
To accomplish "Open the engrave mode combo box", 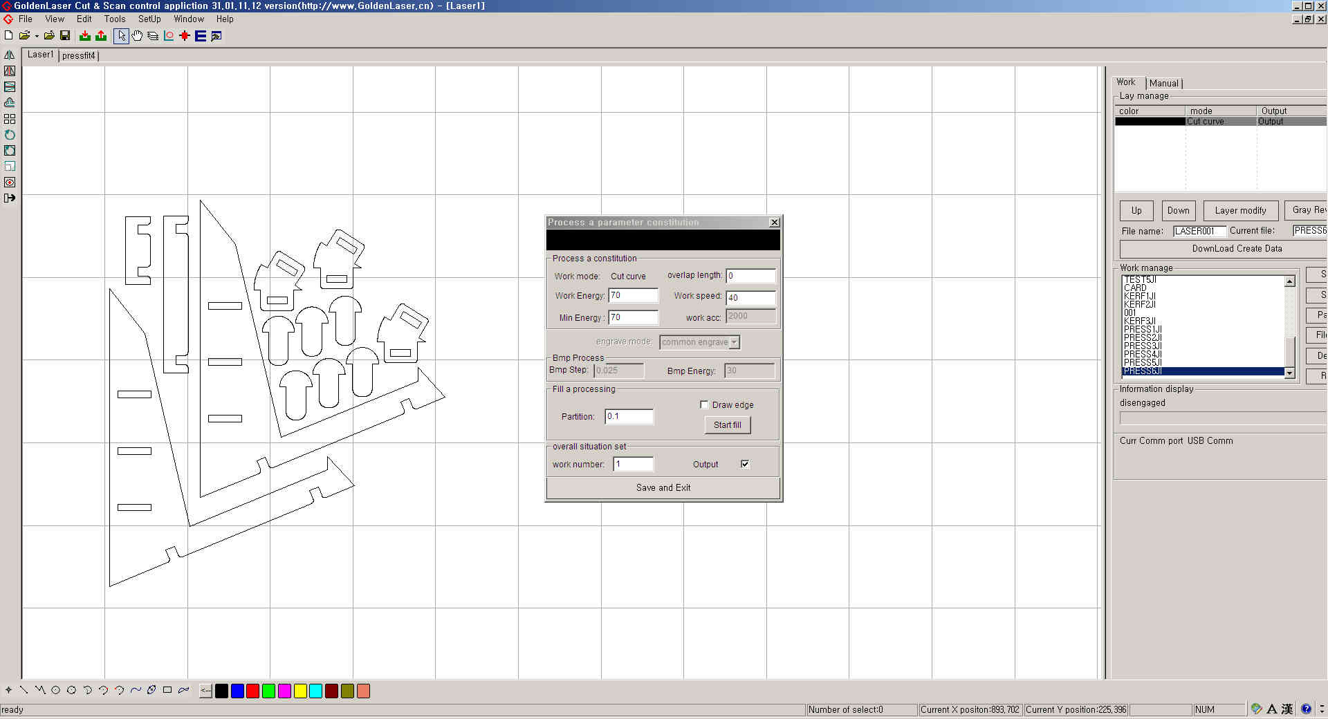I will point(700,342).
